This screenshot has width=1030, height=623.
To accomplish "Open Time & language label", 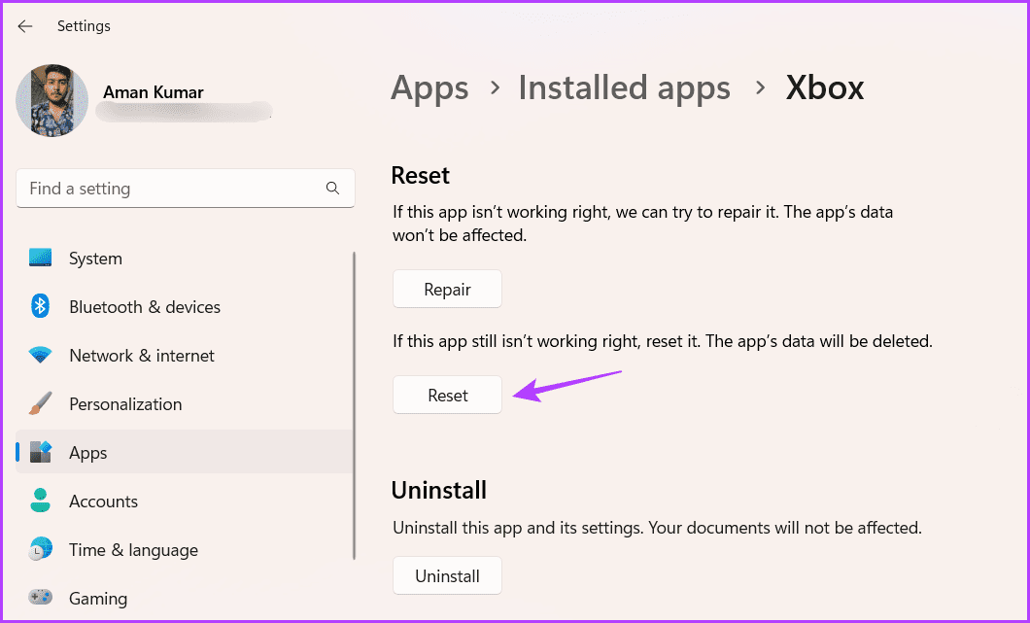I will tap(133, 550).
